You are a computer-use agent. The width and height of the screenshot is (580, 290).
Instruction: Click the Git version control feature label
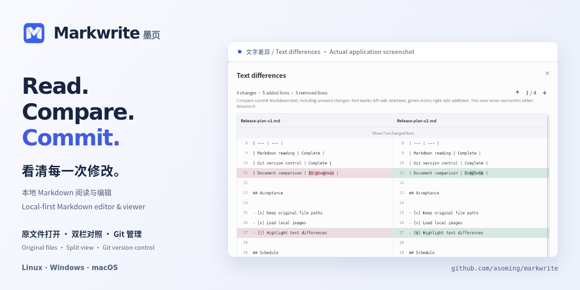click(129, 247)
